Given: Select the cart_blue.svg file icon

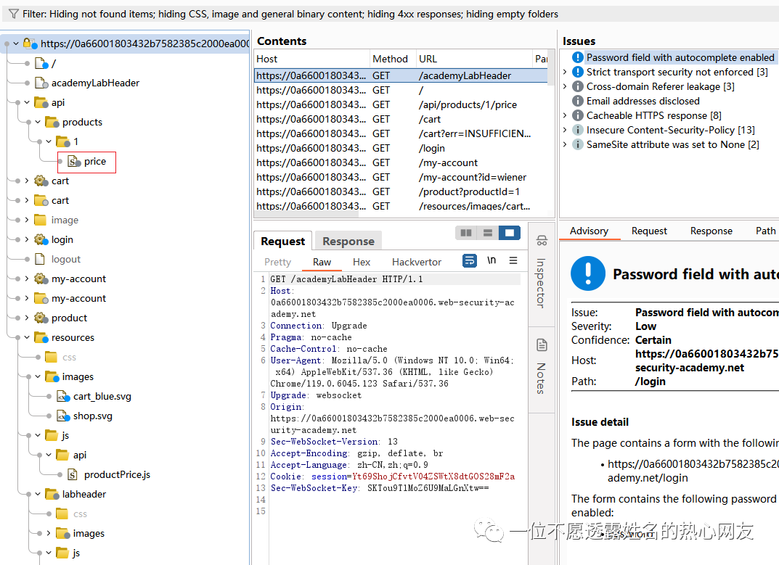Looking at the screenshot, I should [63, 396].
